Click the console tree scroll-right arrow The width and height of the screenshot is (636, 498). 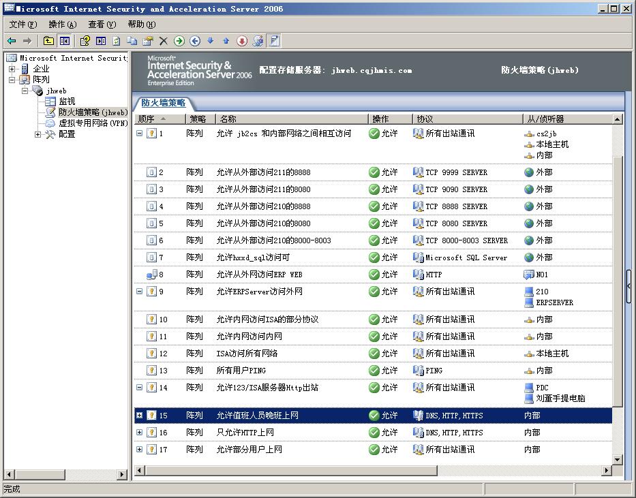point(121,474)
